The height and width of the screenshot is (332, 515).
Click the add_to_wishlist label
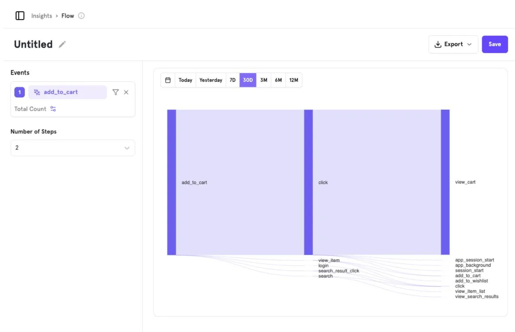[472, 281]
